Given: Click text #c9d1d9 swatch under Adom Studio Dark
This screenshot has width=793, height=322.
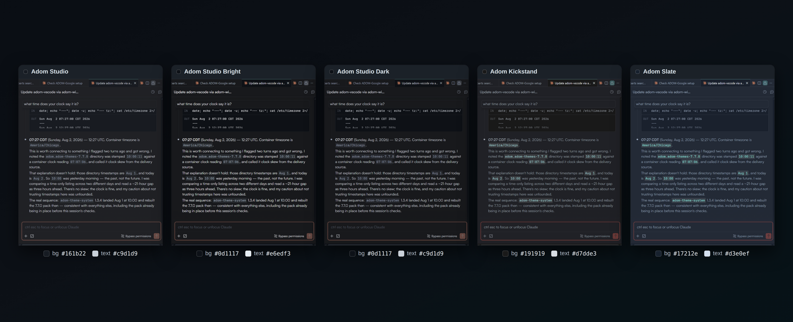Looking at the screenshot, I should tap(401, 253).
